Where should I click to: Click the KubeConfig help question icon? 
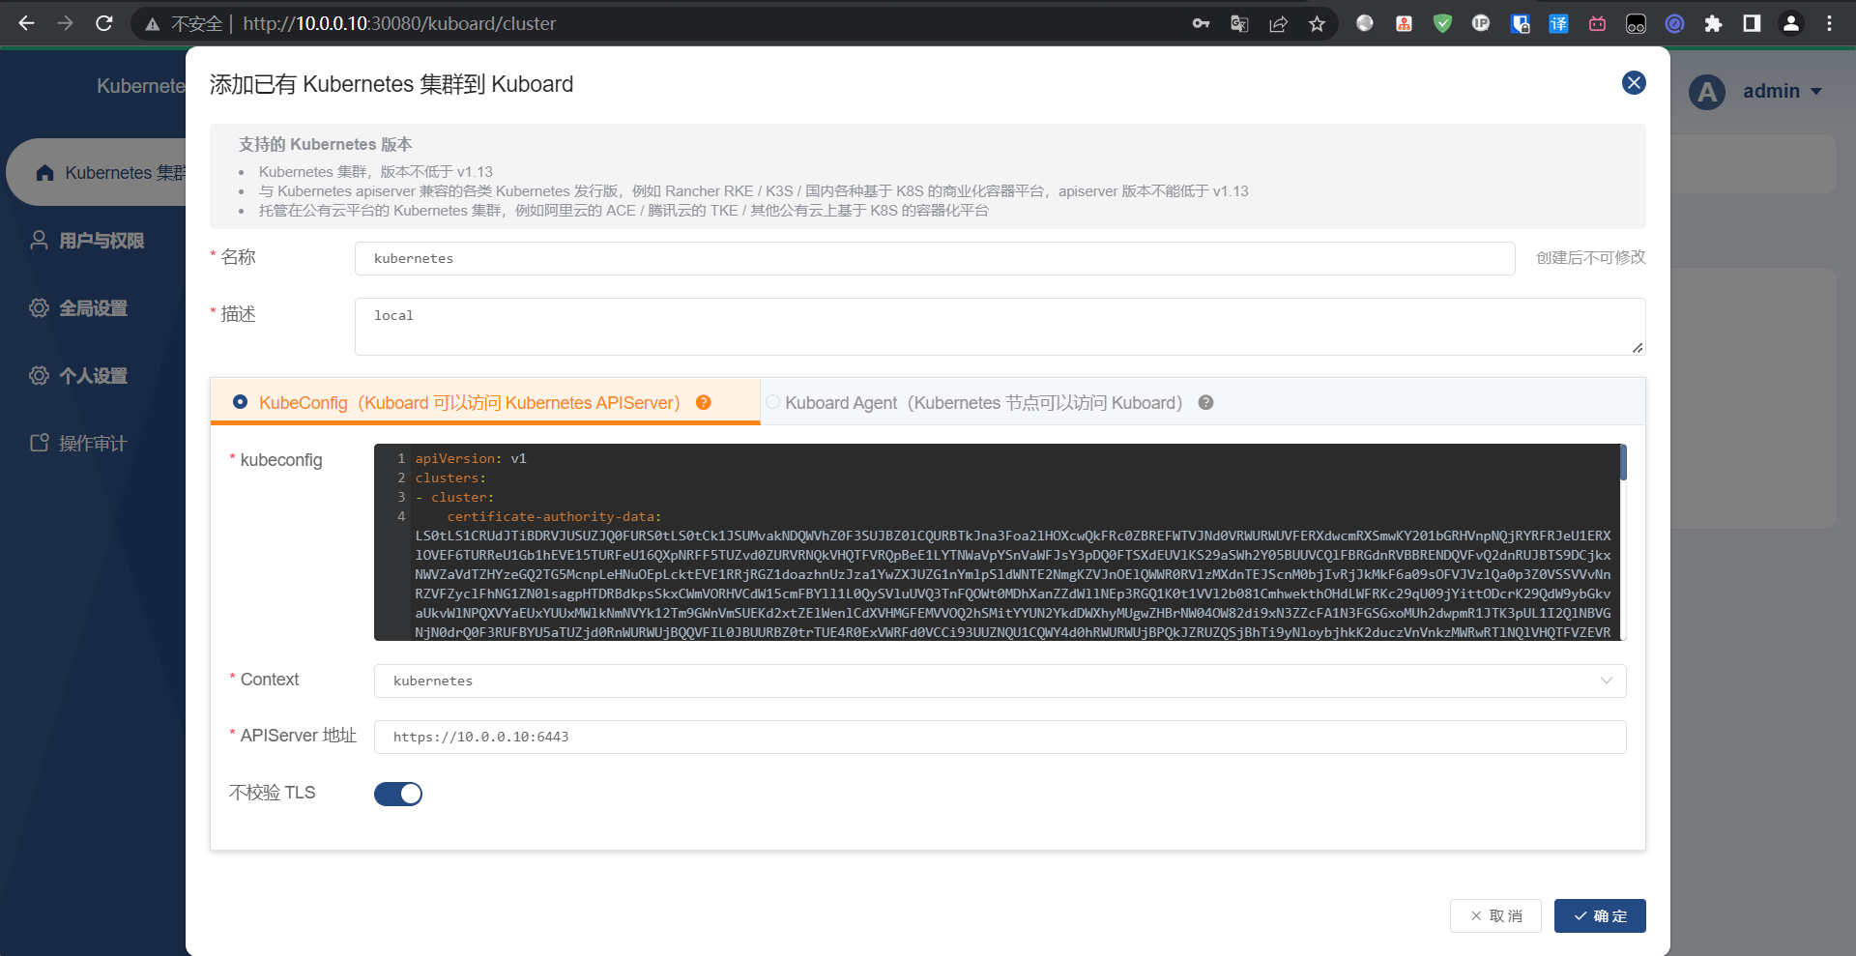[704, 402]
